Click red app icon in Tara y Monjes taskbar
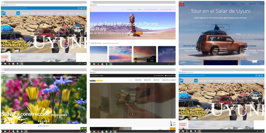Screen dimensions: 266x133 [98, 64]
